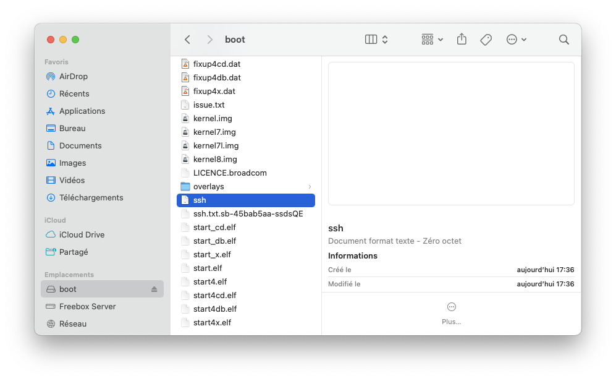Screen dimensions: 616x381
Task: Close the Finder window with red button
Action: pyautogui.click(x=50, y=40)
